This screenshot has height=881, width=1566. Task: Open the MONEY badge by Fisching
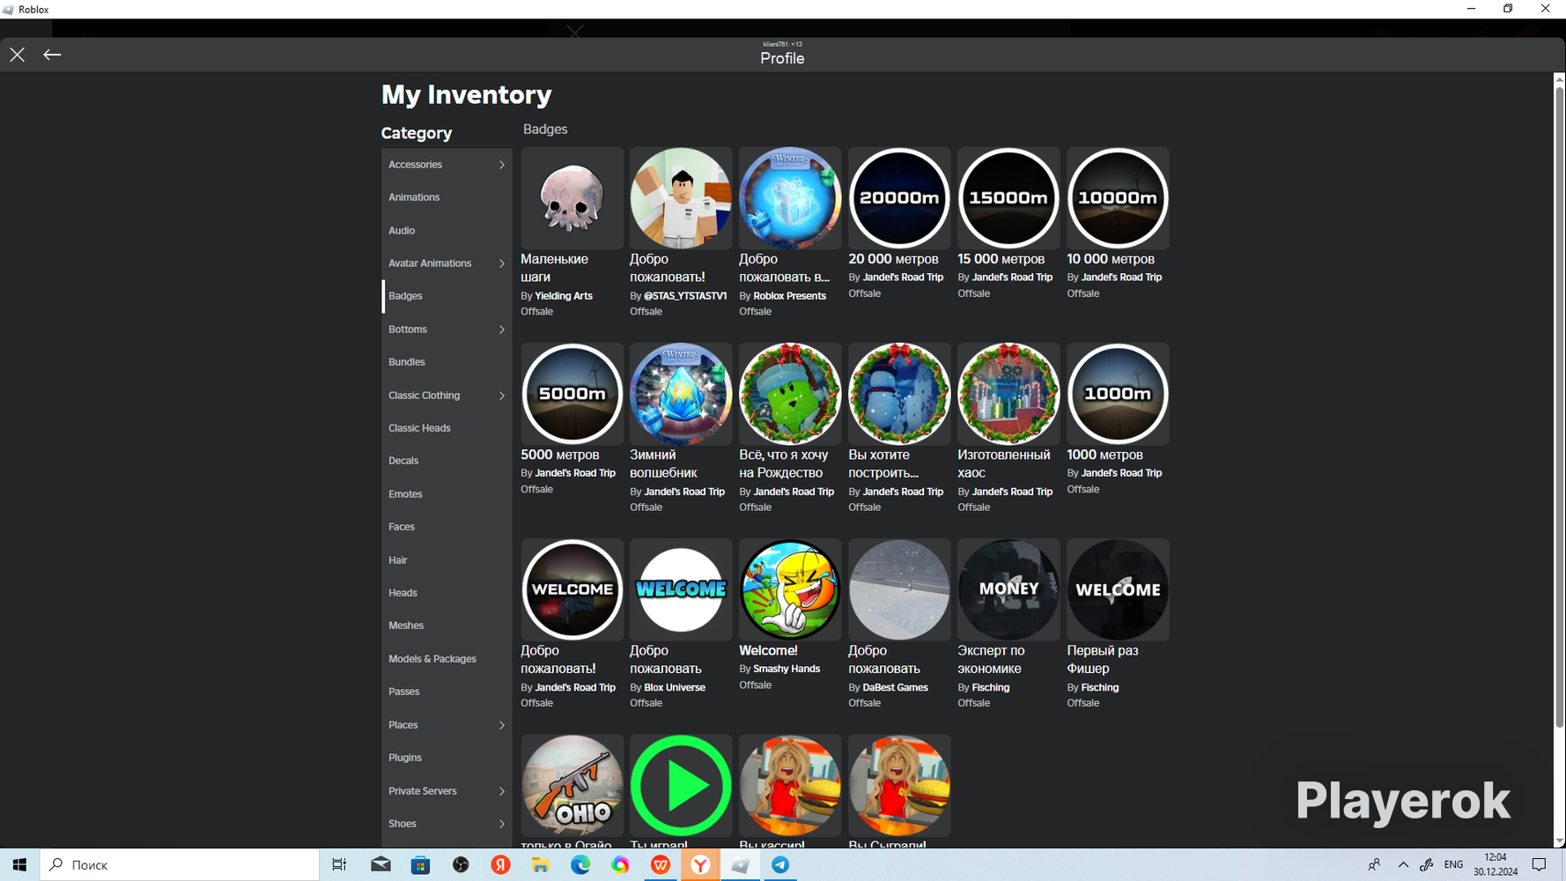(1008, 589)
